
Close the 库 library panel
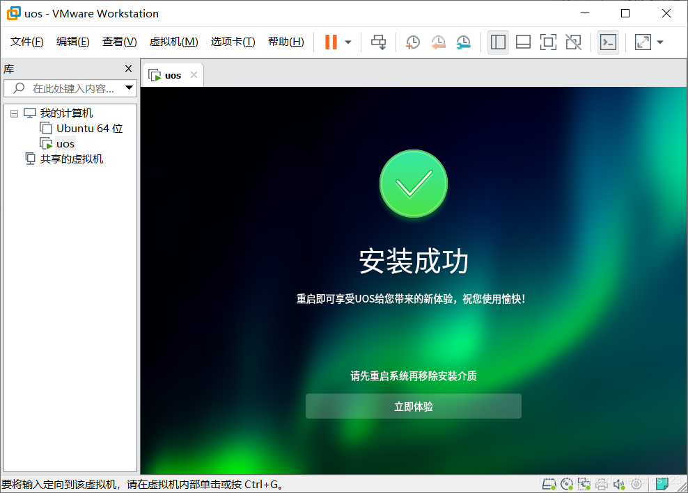tap(128, 68)
